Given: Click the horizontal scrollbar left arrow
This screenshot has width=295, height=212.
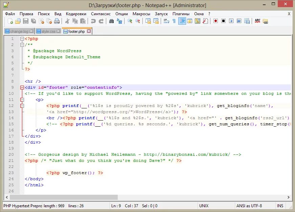Looking at the screenshot, I should click(x=7, y=197).
